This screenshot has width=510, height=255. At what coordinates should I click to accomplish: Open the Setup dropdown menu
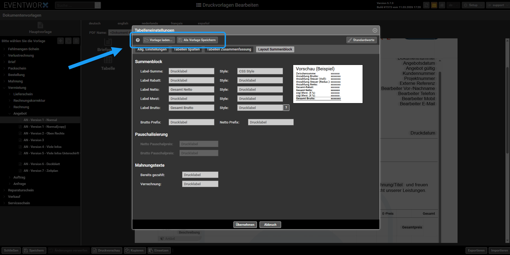(473, 5)
